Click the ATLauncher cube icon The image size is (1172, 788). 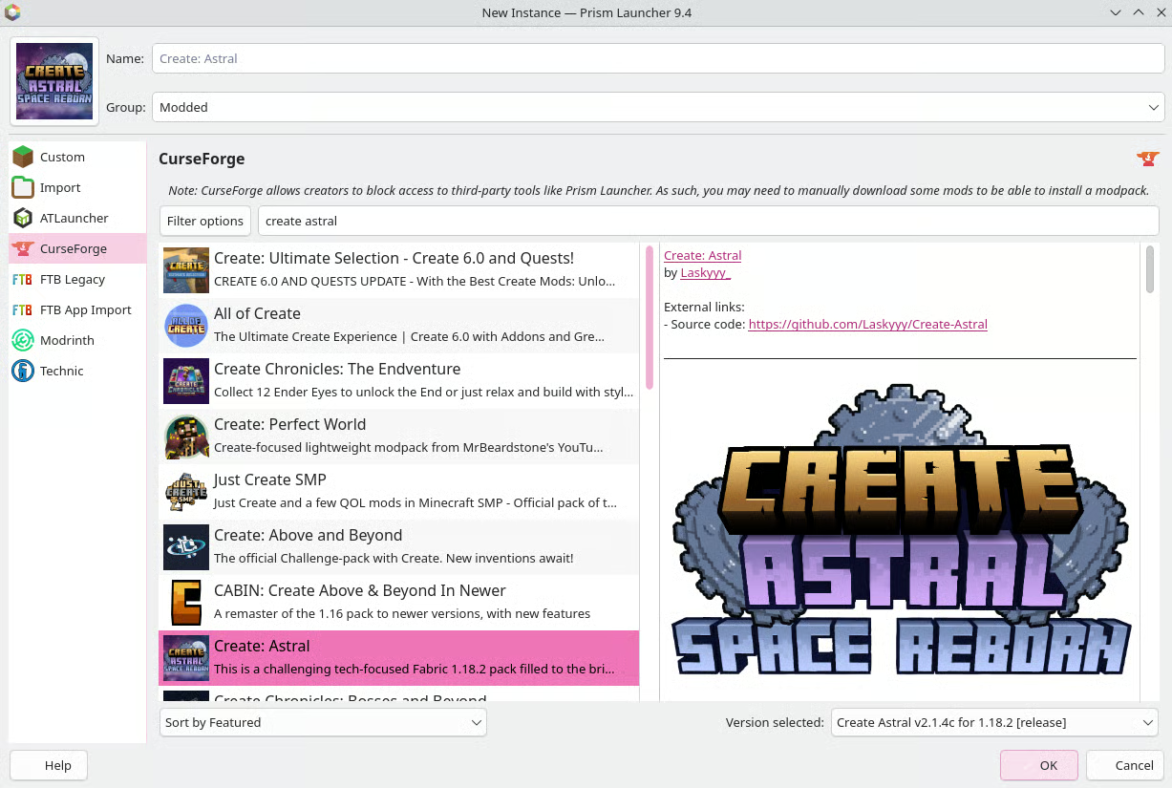click(23, 218)
